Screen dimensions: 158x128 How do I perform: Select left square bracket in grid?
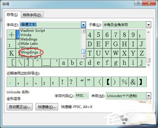11,62
